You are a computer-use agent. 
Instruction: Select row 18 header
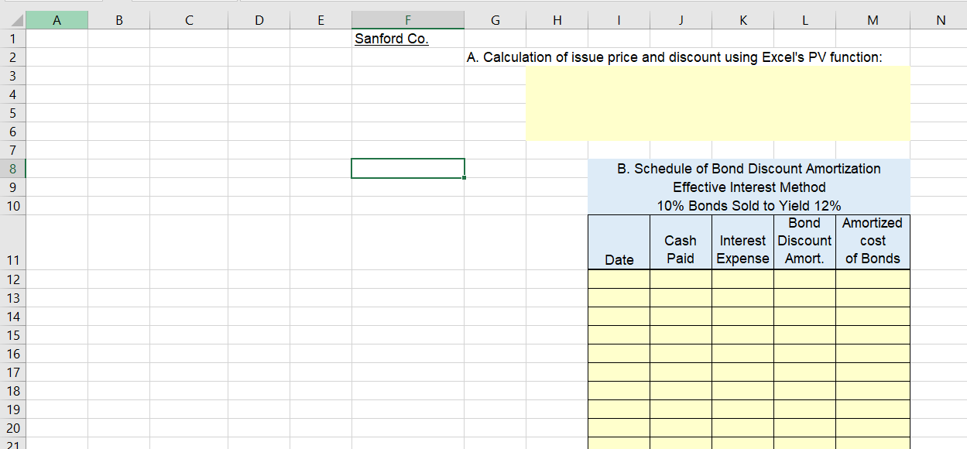(x=13, y=391)
